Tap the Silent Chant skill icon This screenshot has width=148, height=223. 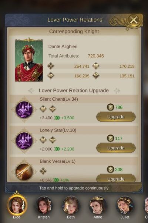tap(24, 109)
